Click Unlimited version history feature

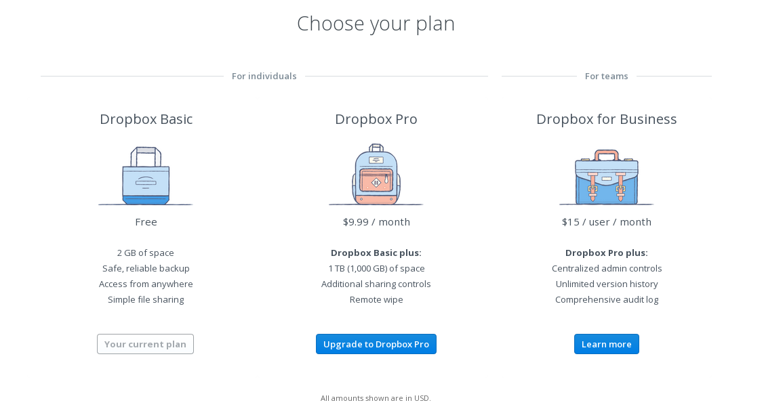[607, 284]
